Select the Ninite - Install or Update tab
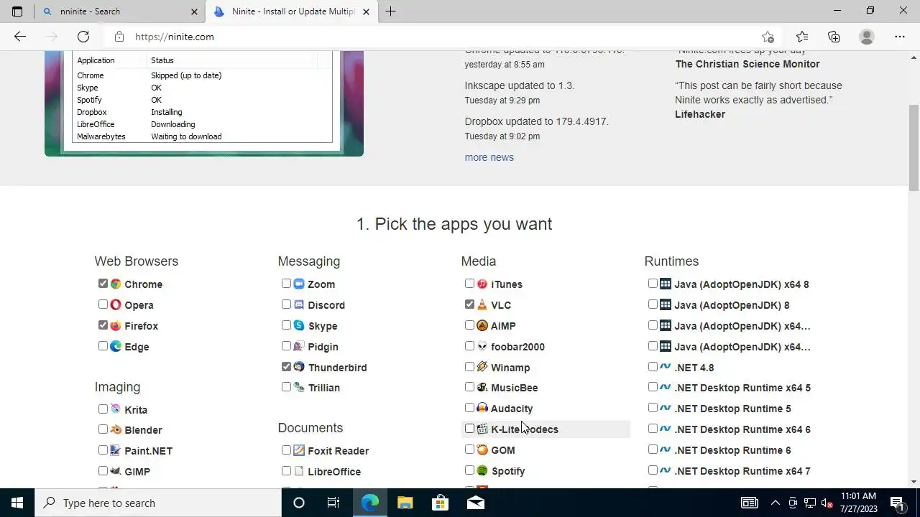Screen dimensions: 920x517 [291, 11]
